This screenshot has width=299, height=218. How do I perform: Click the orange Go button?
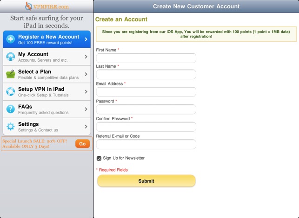[x=82, y=144]
